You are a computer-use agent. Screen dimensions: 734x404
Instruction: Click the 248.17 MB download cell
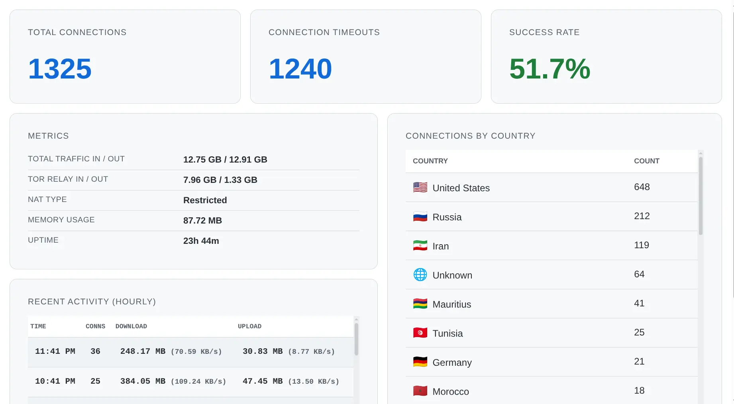[x=171, y=351]
